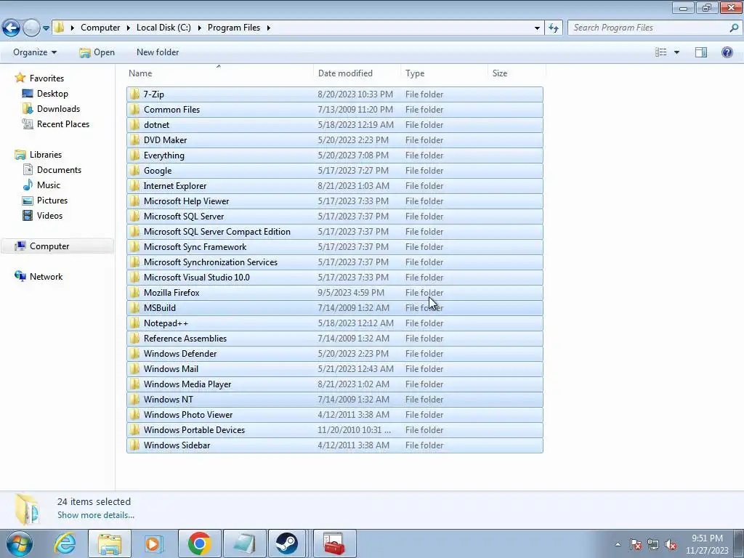Viewport: 744px width, 558px height.
Task: Click the Open toolbar button
Action: (x=97, y=52)
